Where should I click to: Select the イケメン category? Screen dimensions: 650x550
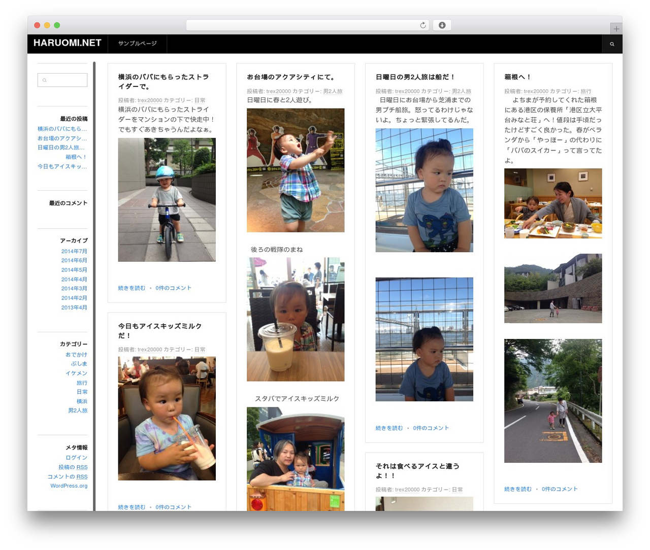(x=76, y=373)
